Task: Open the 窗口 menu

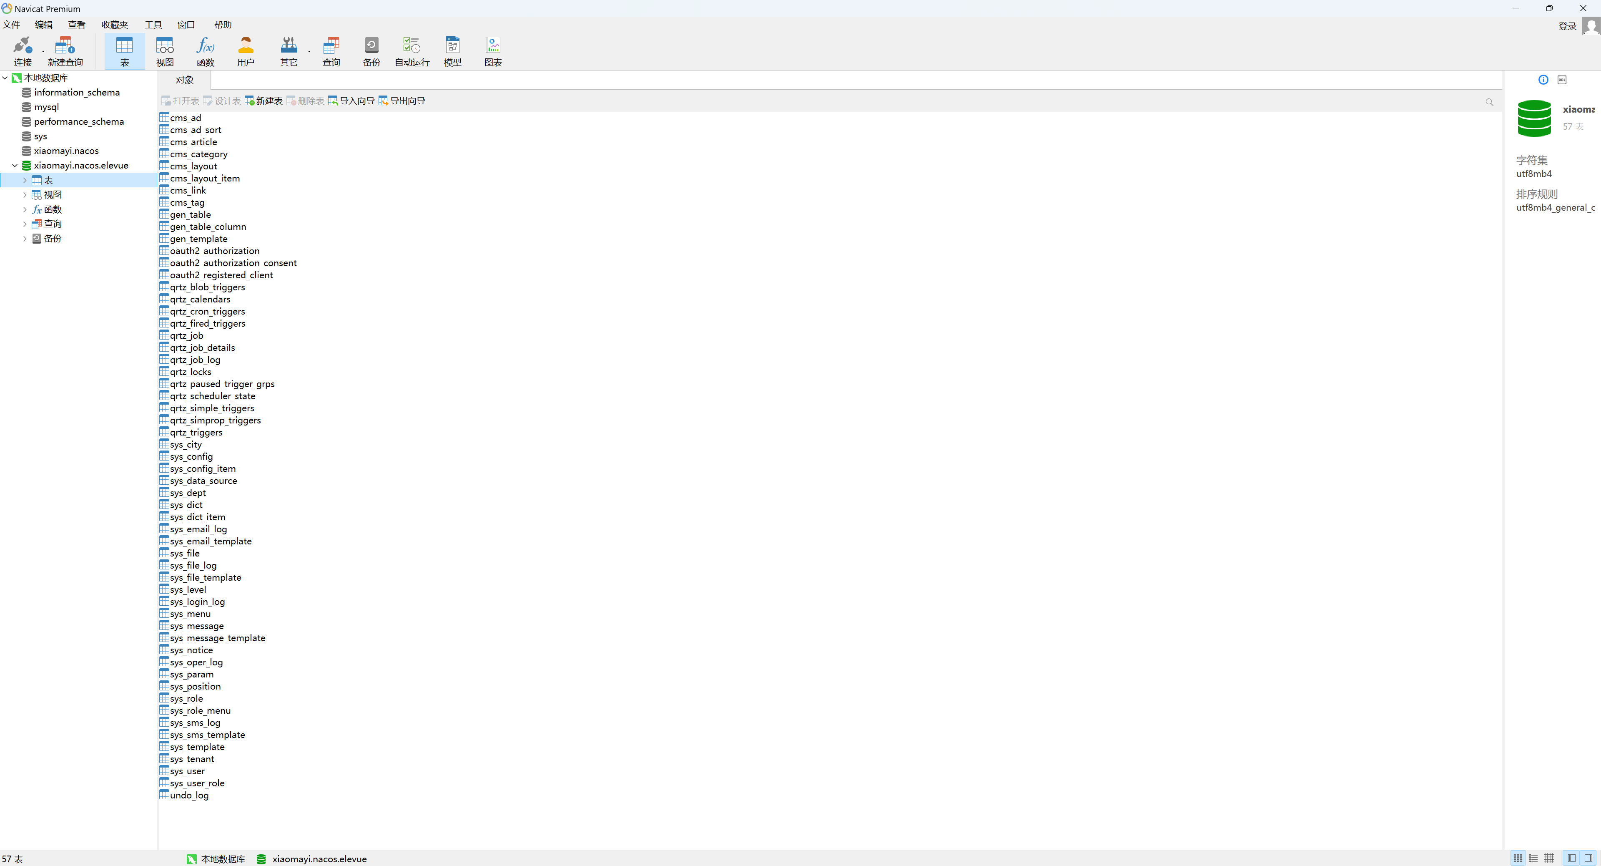Action: (x=186, y=25)
